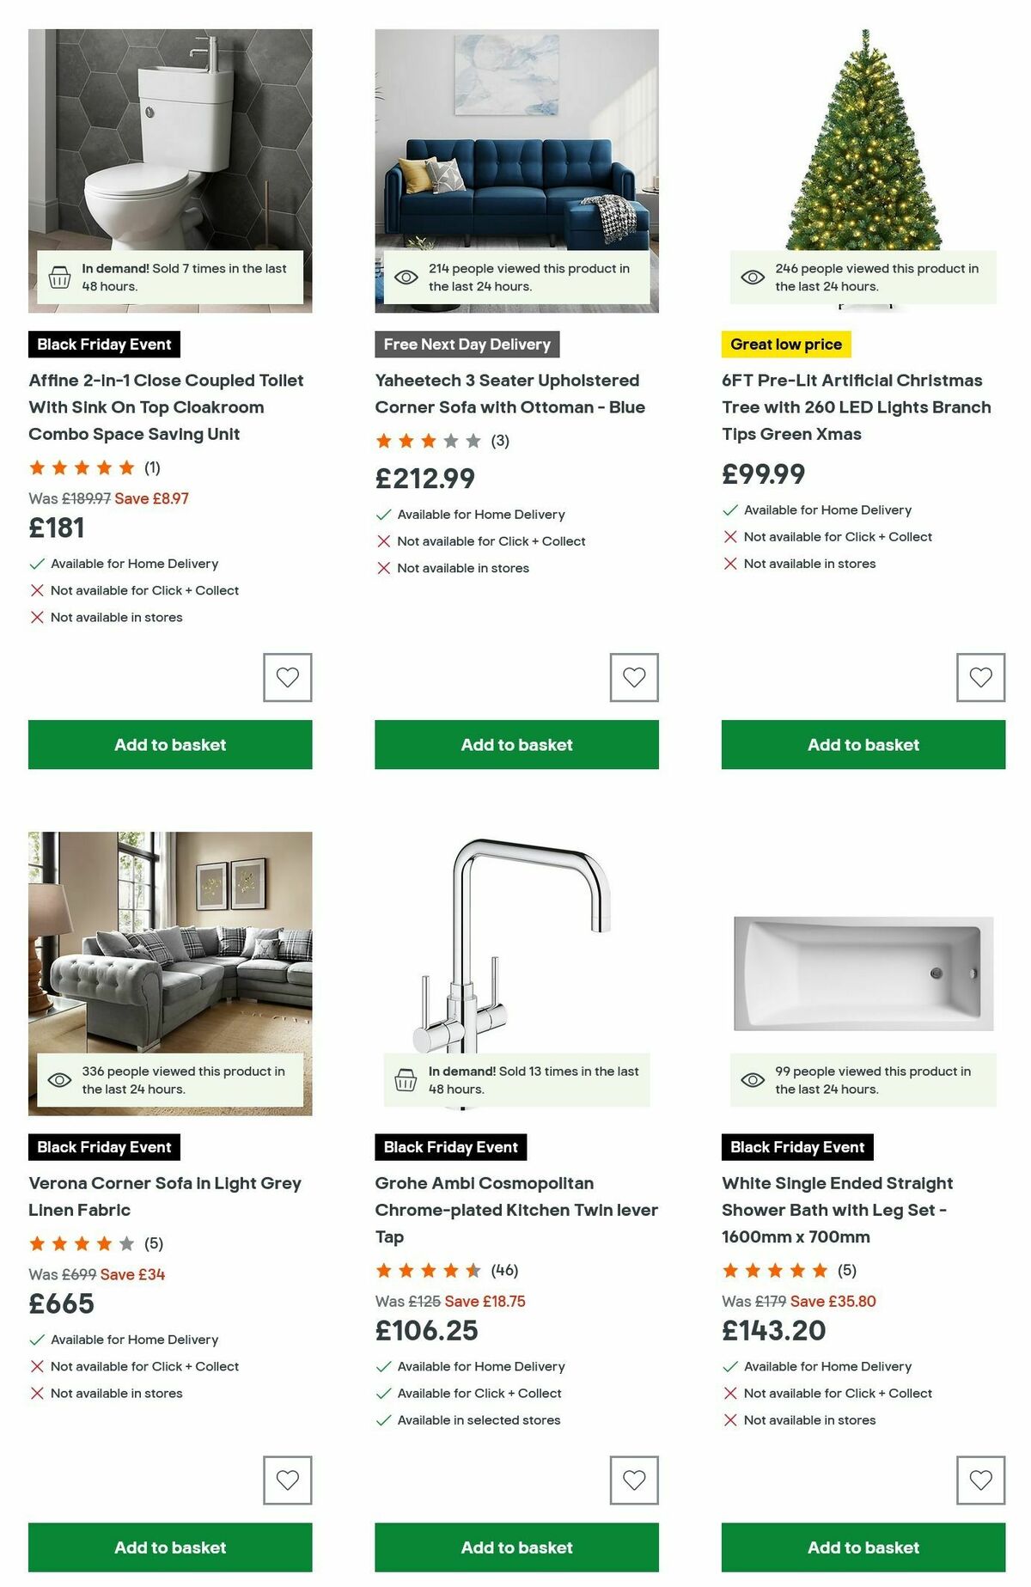Toggle wishlist heart on Yaheetech corner sofa

(x=633, y=677)
